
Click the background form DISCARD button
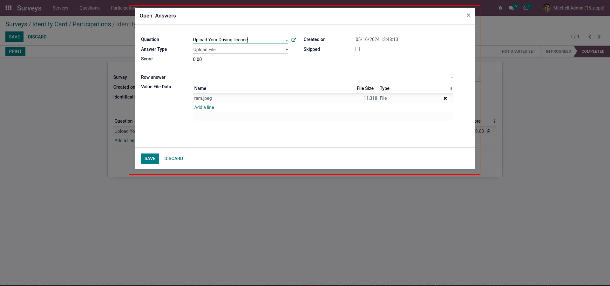click(37, 37)
